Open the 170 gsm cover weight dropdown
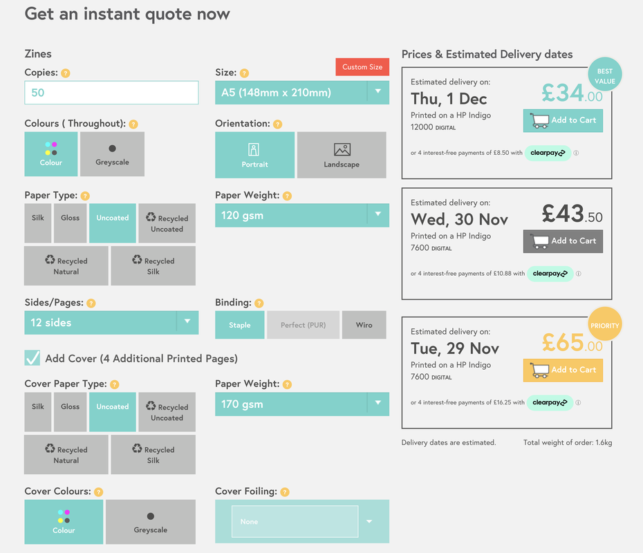The width and height of the screenshot is (643, 553). tap(302, 404)
